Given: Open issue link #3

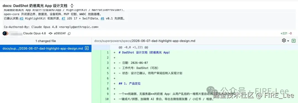Looking at the screenshot, I should click(22, 19).
